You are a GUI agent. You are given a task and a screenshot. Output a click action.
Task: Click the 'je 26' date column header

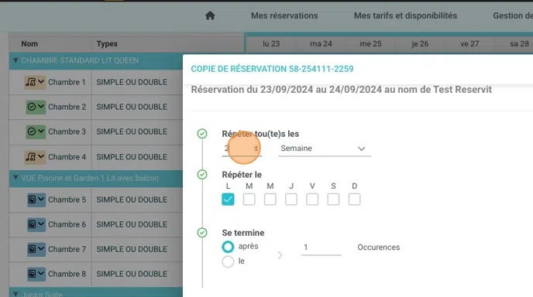pos(420,44)
